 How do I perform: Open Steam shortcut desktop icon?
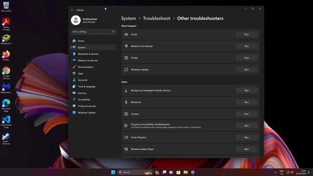(6, 138)
